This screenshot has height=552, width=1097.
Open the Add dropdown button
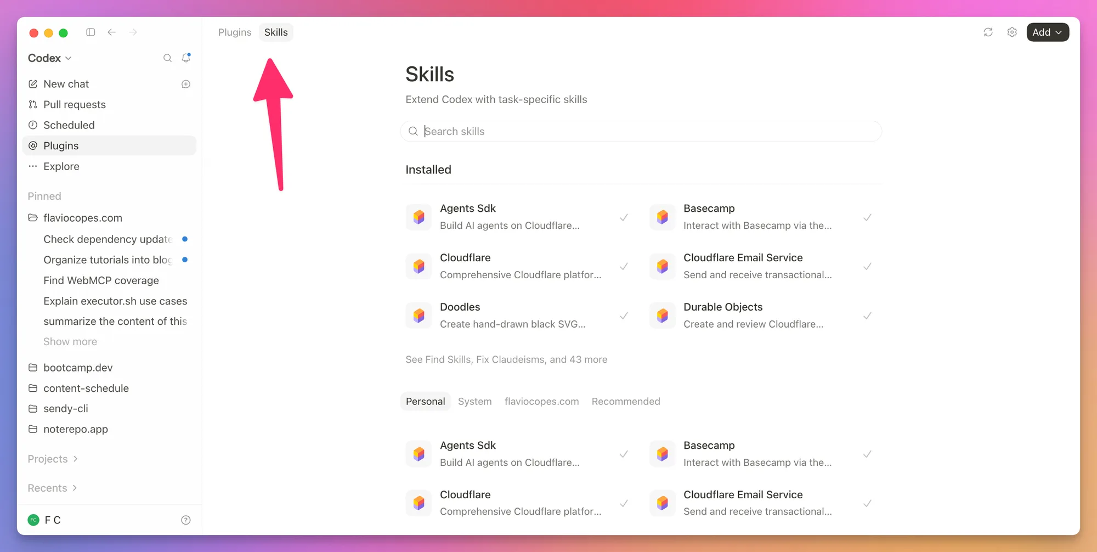1048,32
